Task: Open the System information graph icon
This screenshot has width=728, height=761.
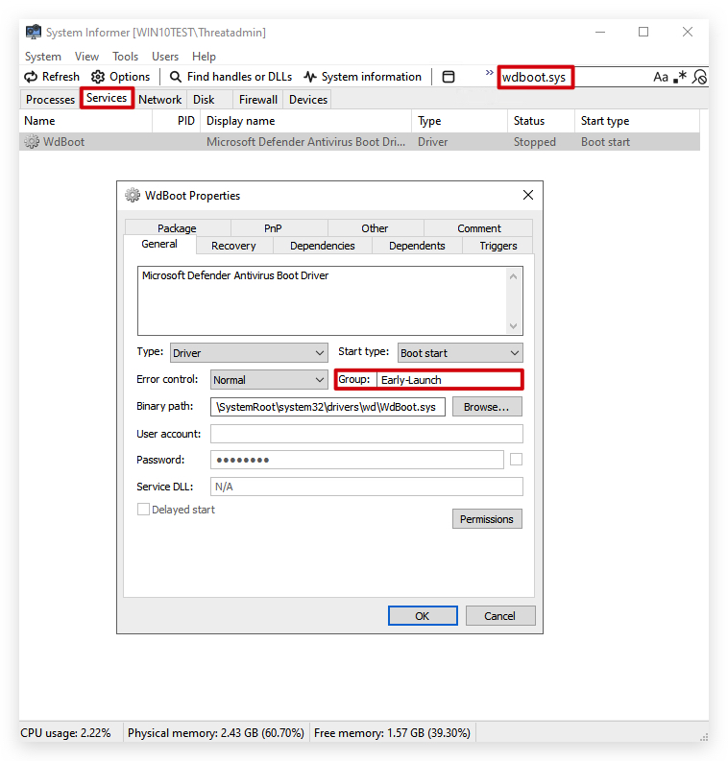Action: (310, 77)
